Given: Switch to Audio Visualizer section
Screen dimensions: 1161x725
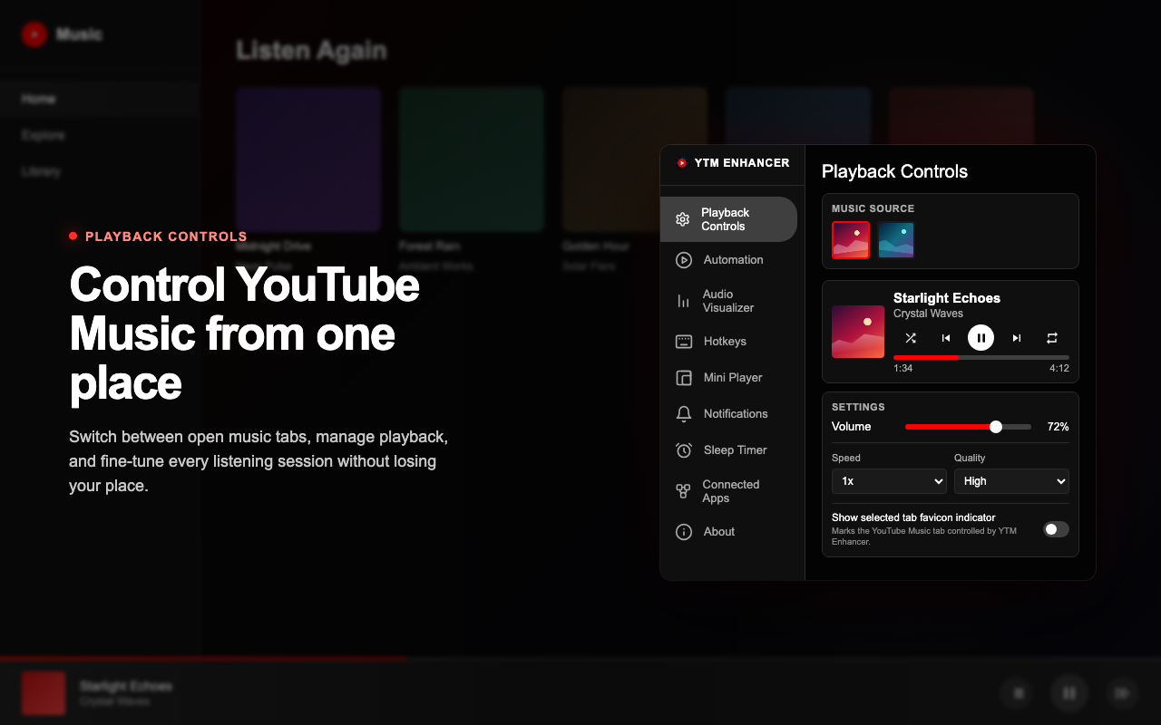Looking at the screenshot, I should [728, 301].
